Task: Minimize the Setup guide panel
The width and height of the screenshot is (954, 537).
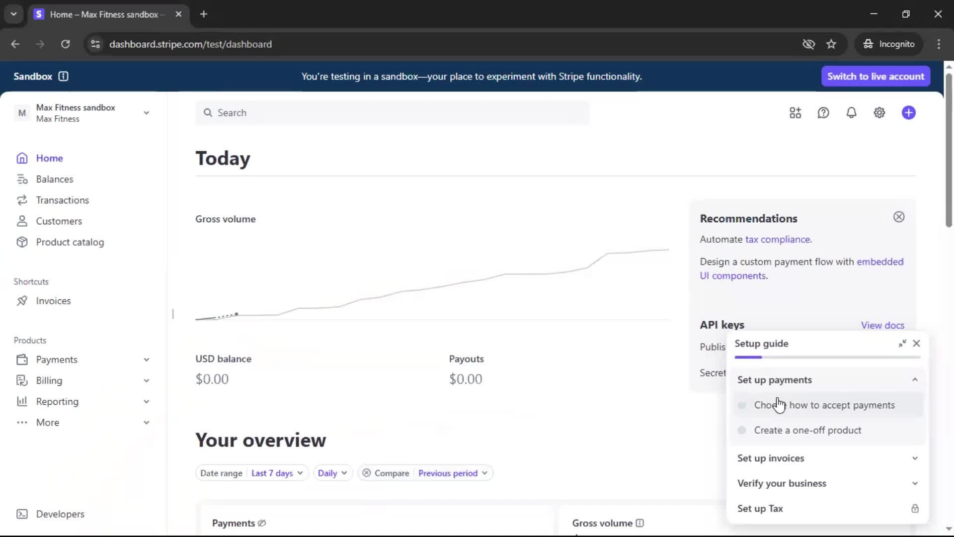Action: pos(902,344)
